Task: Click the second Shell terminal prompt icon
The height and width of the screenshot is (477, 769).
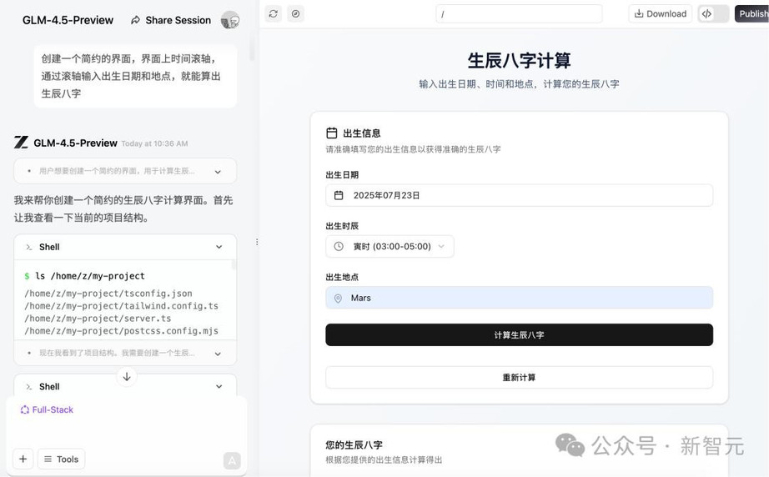Action: pyautogui.click(x=29, y=387)
